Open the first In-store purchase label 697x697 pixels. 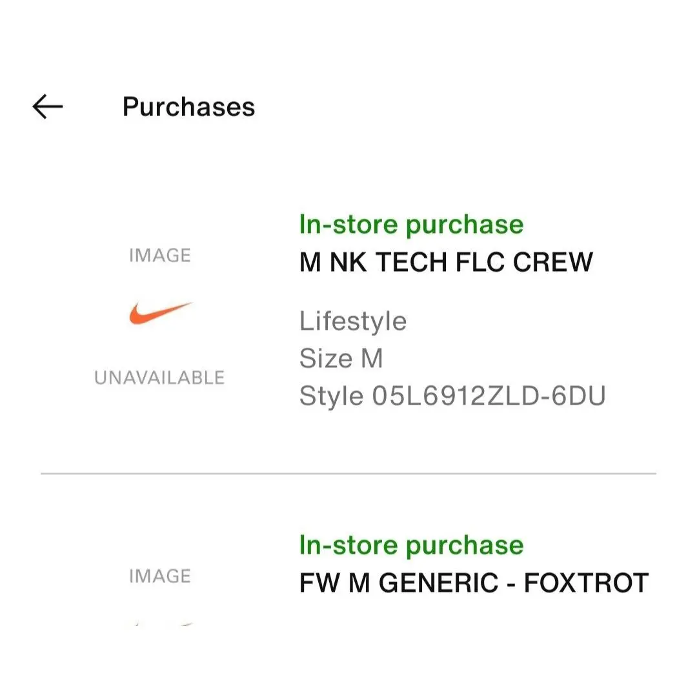[x=411, y=225]
